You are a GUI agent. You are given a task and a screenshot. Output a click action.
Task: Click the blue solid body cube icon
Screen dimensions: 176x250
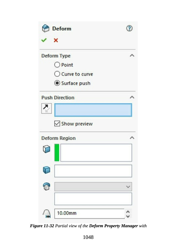click(x=46, y=170)
